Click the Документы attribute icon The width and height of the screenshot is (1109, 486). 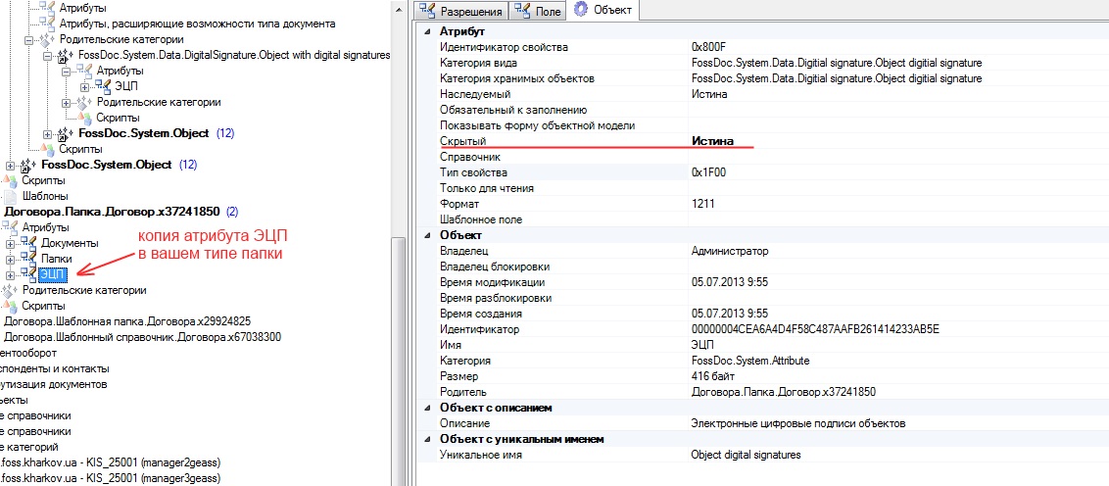click(x=29, y=243)
